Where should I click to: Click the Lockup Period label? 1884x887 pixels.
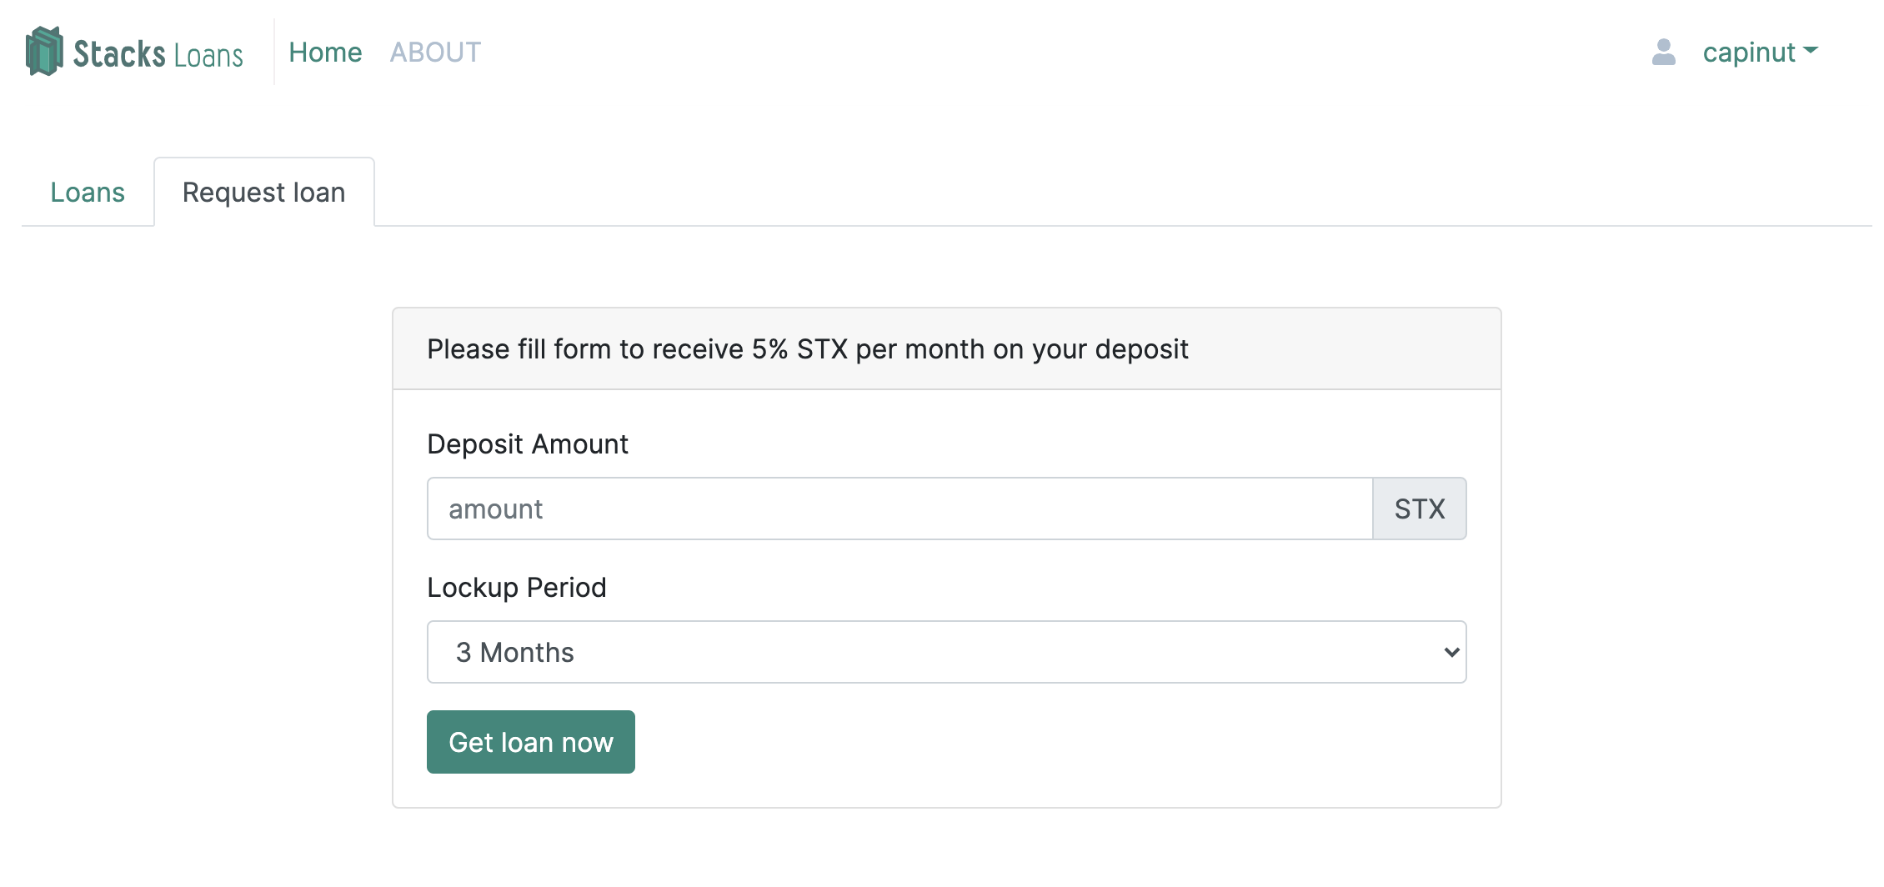pyautogui.click(x=516, y=588)
